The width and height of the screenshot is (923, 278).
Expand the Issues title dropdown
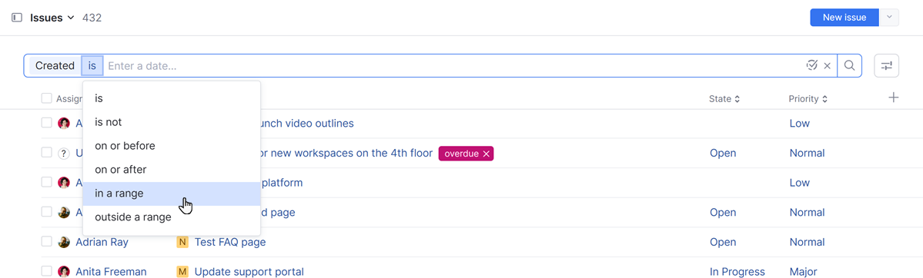coord(72,18)
